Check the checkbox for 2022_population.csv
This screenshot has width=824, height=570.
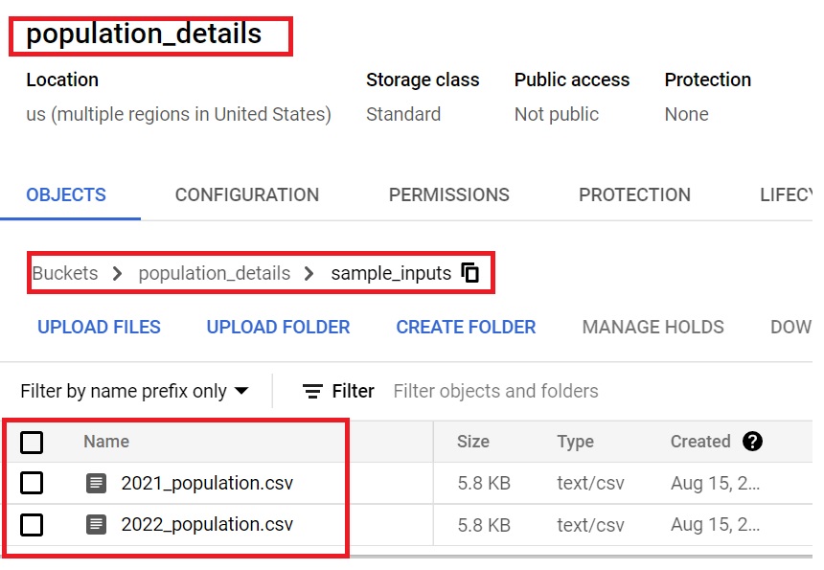(x=34, y=524)
